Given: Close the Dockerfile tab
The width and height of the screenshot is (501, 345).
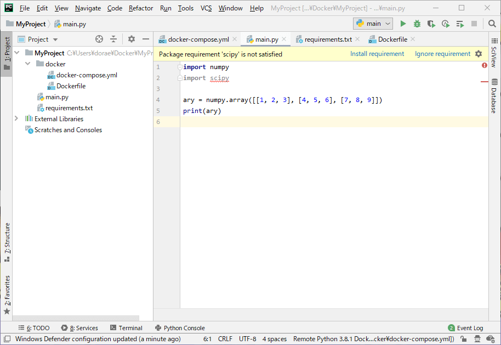Looking at the screenshot, I should (413, 39).
